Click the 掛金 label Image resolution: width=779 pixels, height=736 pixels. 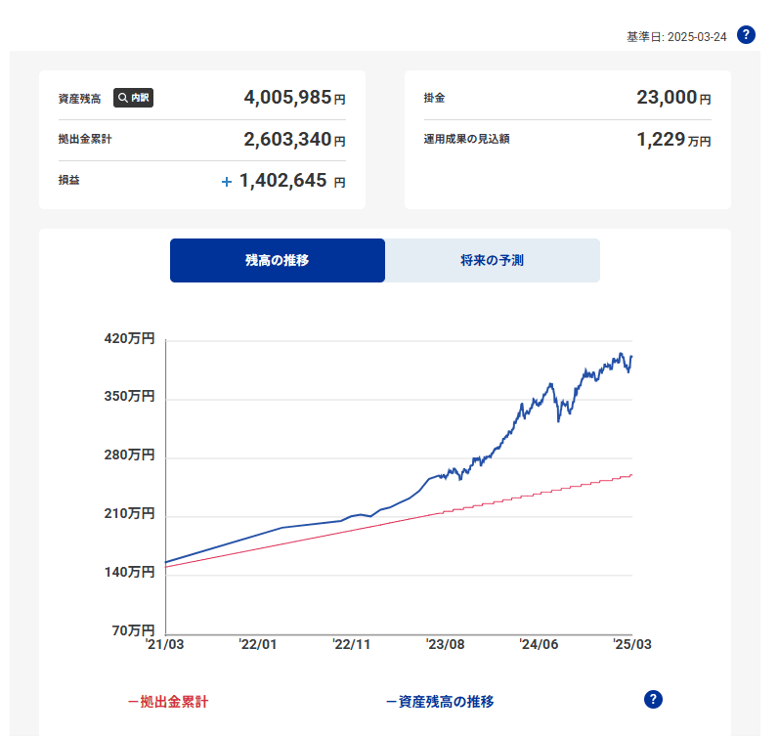(x=434, y=98)
